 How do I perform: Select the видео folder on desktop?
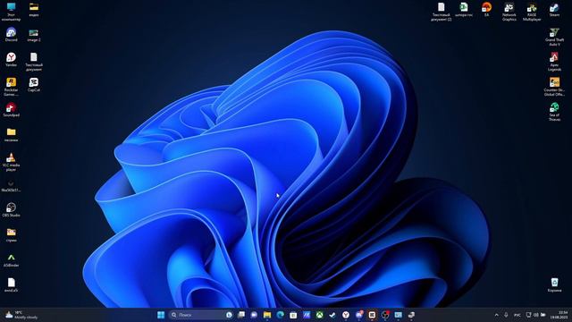click(x=34, y=10)
